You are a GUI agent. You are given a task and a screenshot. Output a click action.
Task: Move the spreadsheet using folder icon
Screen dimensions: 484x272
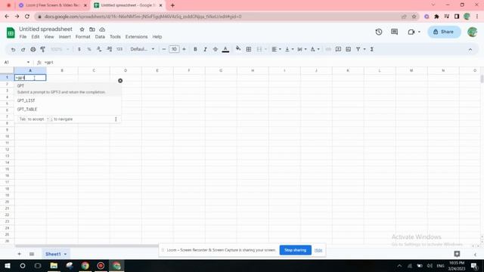pos(92,29)
